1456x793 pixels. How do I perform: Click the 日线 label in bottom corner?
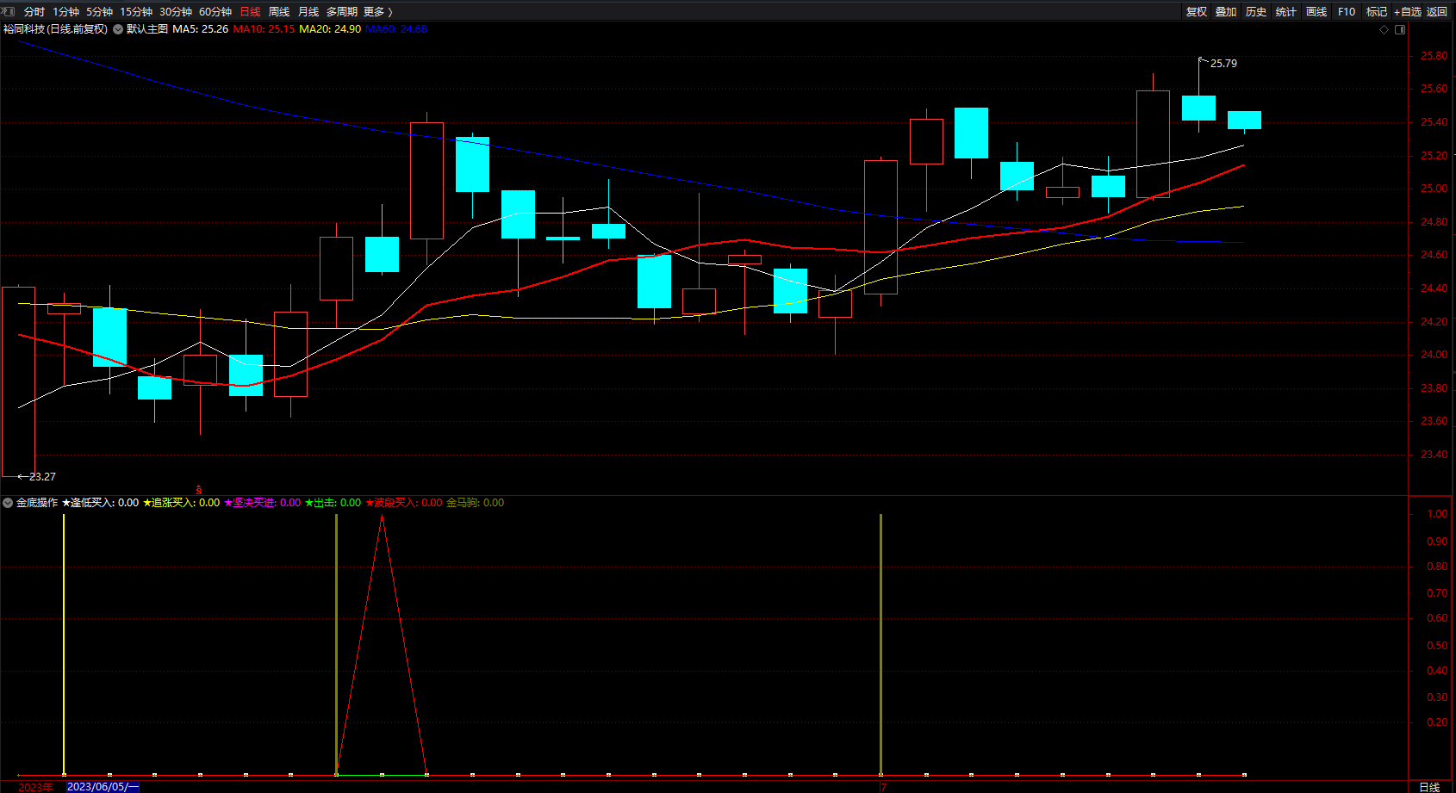(1429, 787)
